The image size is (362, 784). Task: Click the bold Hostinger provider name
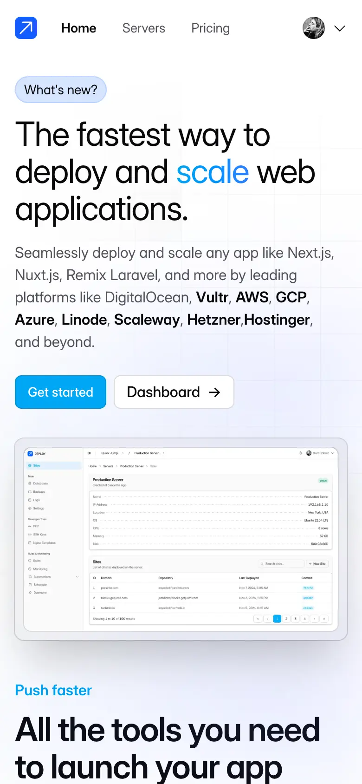coord(277,320)
